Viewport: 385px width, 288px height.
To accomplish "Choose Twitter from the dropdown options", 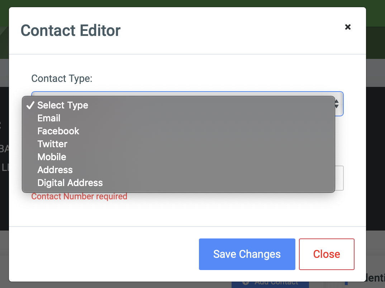I will (52, 144).
